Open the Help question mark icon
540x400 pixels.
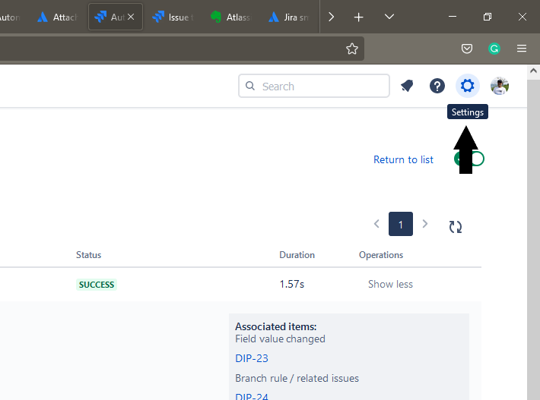pyautogui.click(x=437, y=86)
